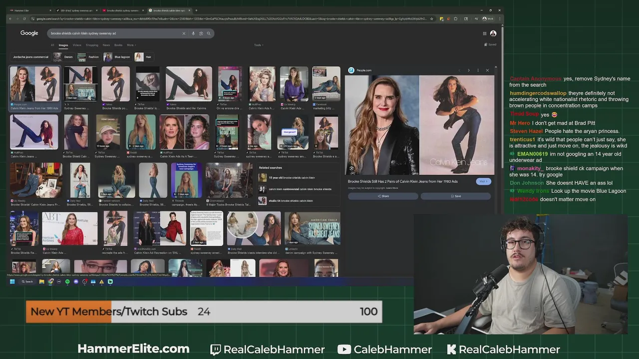This screenshot has height=359, width=639.
Task: Search this image with Lens overlay icon
Action: pos(351,169)
